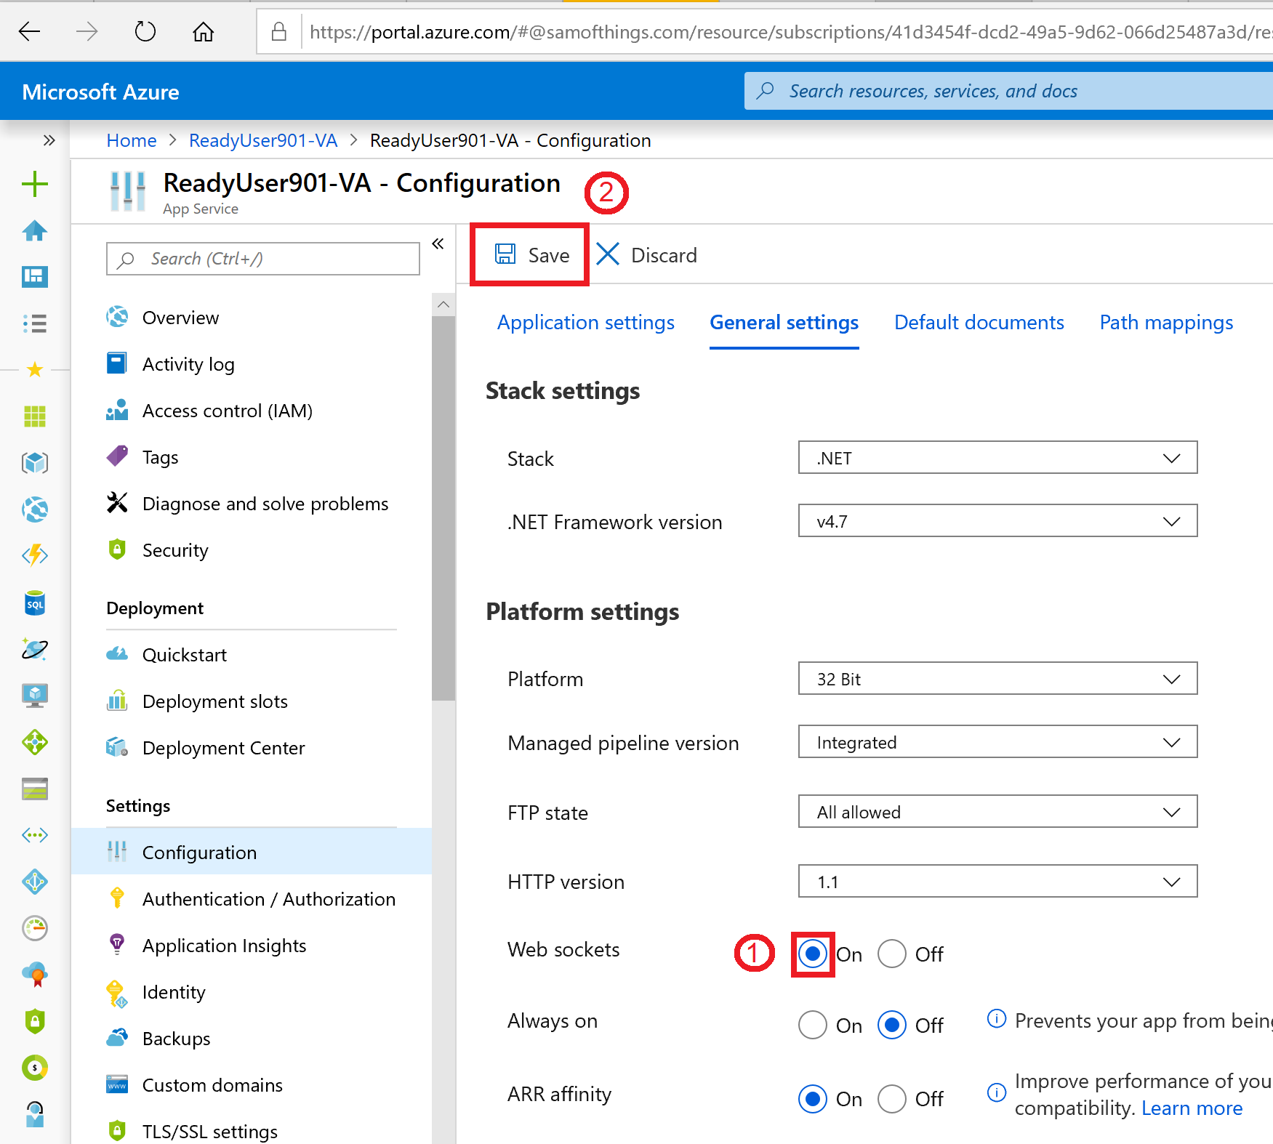Click the browser back arrow
Image resolution: width=1273 pixels, height=1144 pixels.
click(x=29, y=31)
